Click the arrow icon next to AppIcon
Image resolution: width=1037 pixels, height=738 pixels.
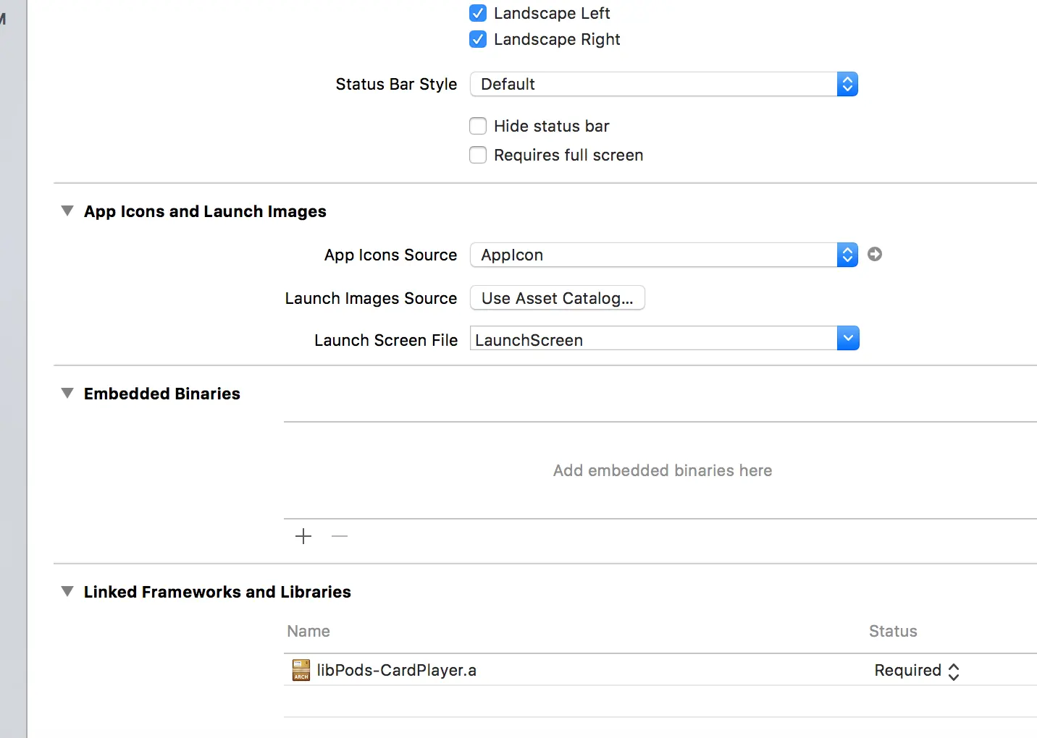click(875, 255)
